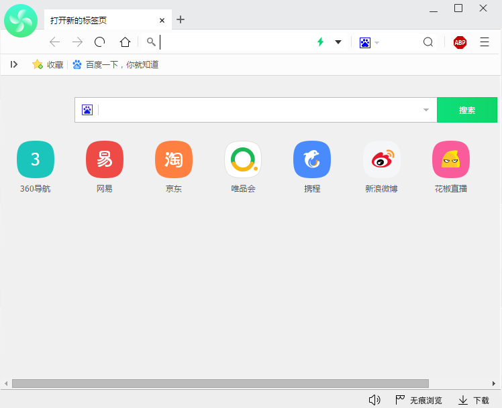Open the 360 browser logo menu

pyautogui.click(x=21, y=21)
